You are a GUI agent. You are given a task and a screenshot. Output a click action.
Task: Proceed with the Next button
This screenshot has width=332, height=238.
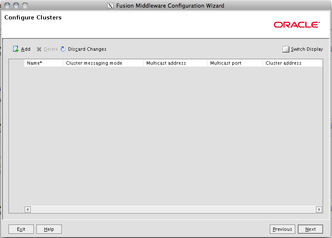pos(310,229)
